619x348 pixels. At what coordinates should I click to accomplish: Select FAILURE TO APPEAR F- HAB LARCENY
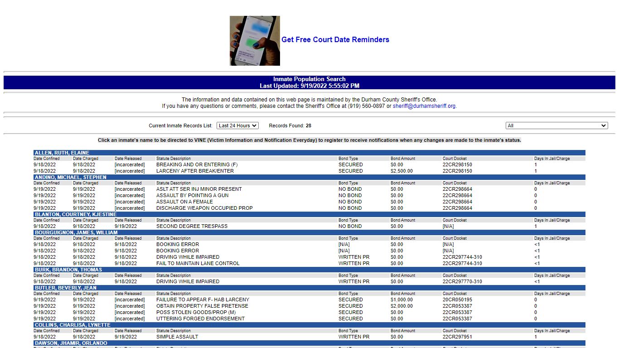tap(203, 300)
